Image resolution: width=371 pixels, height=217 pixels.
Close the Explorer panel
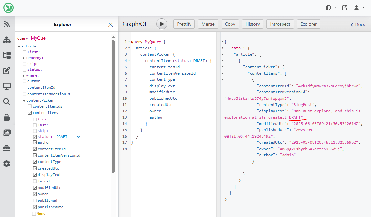(110, 25)
